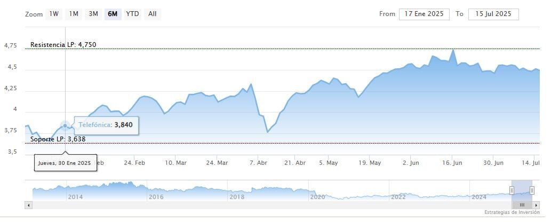Click the Soporte LP 3,638 line label

[x=58, y=139]
